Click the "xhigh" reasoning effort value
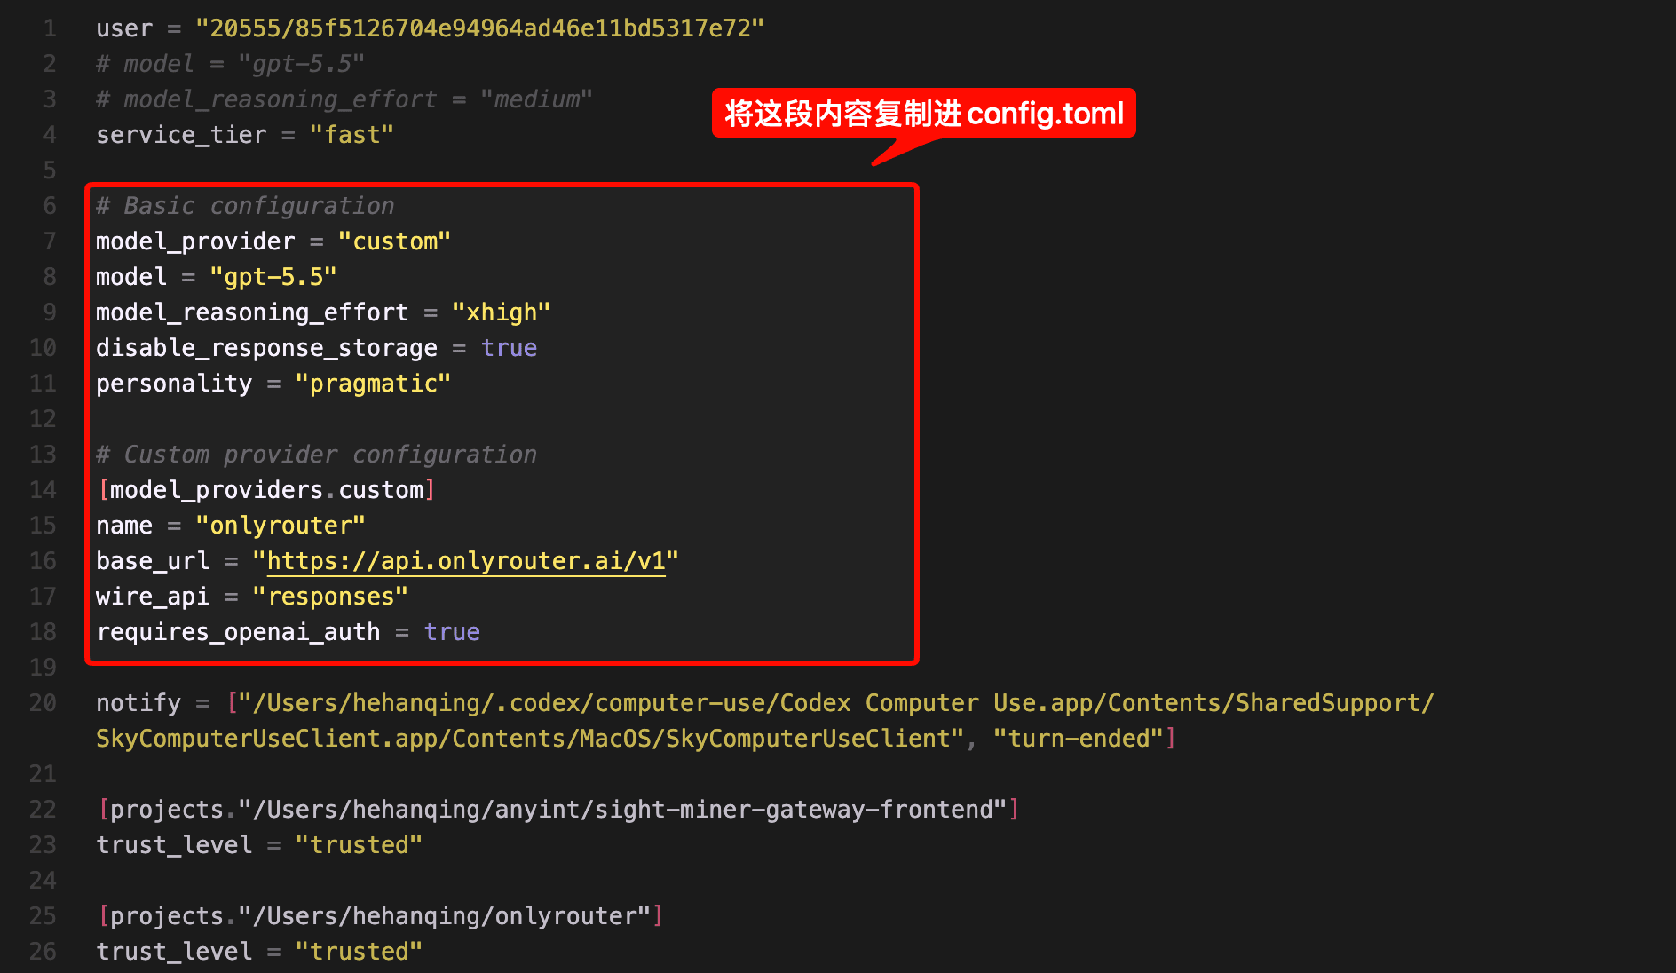This screenshot has width=1676, height=973. coord(502,312)
